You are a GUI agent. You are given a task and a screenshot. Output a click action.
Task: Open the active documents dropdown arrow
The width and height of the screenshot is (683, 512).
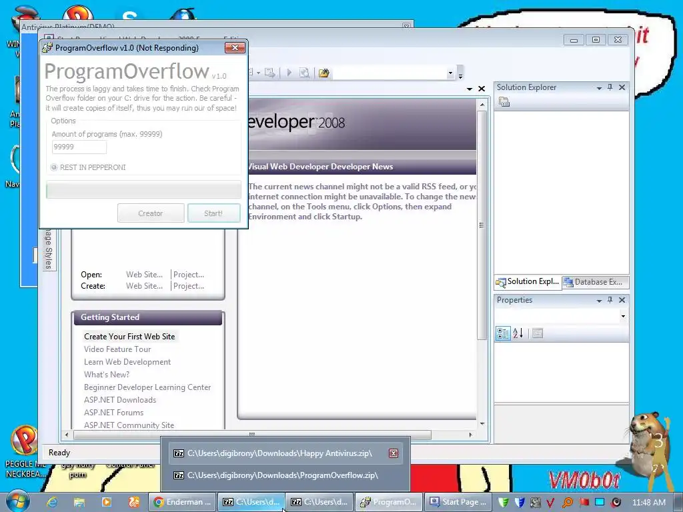click(x=470, y=89)
